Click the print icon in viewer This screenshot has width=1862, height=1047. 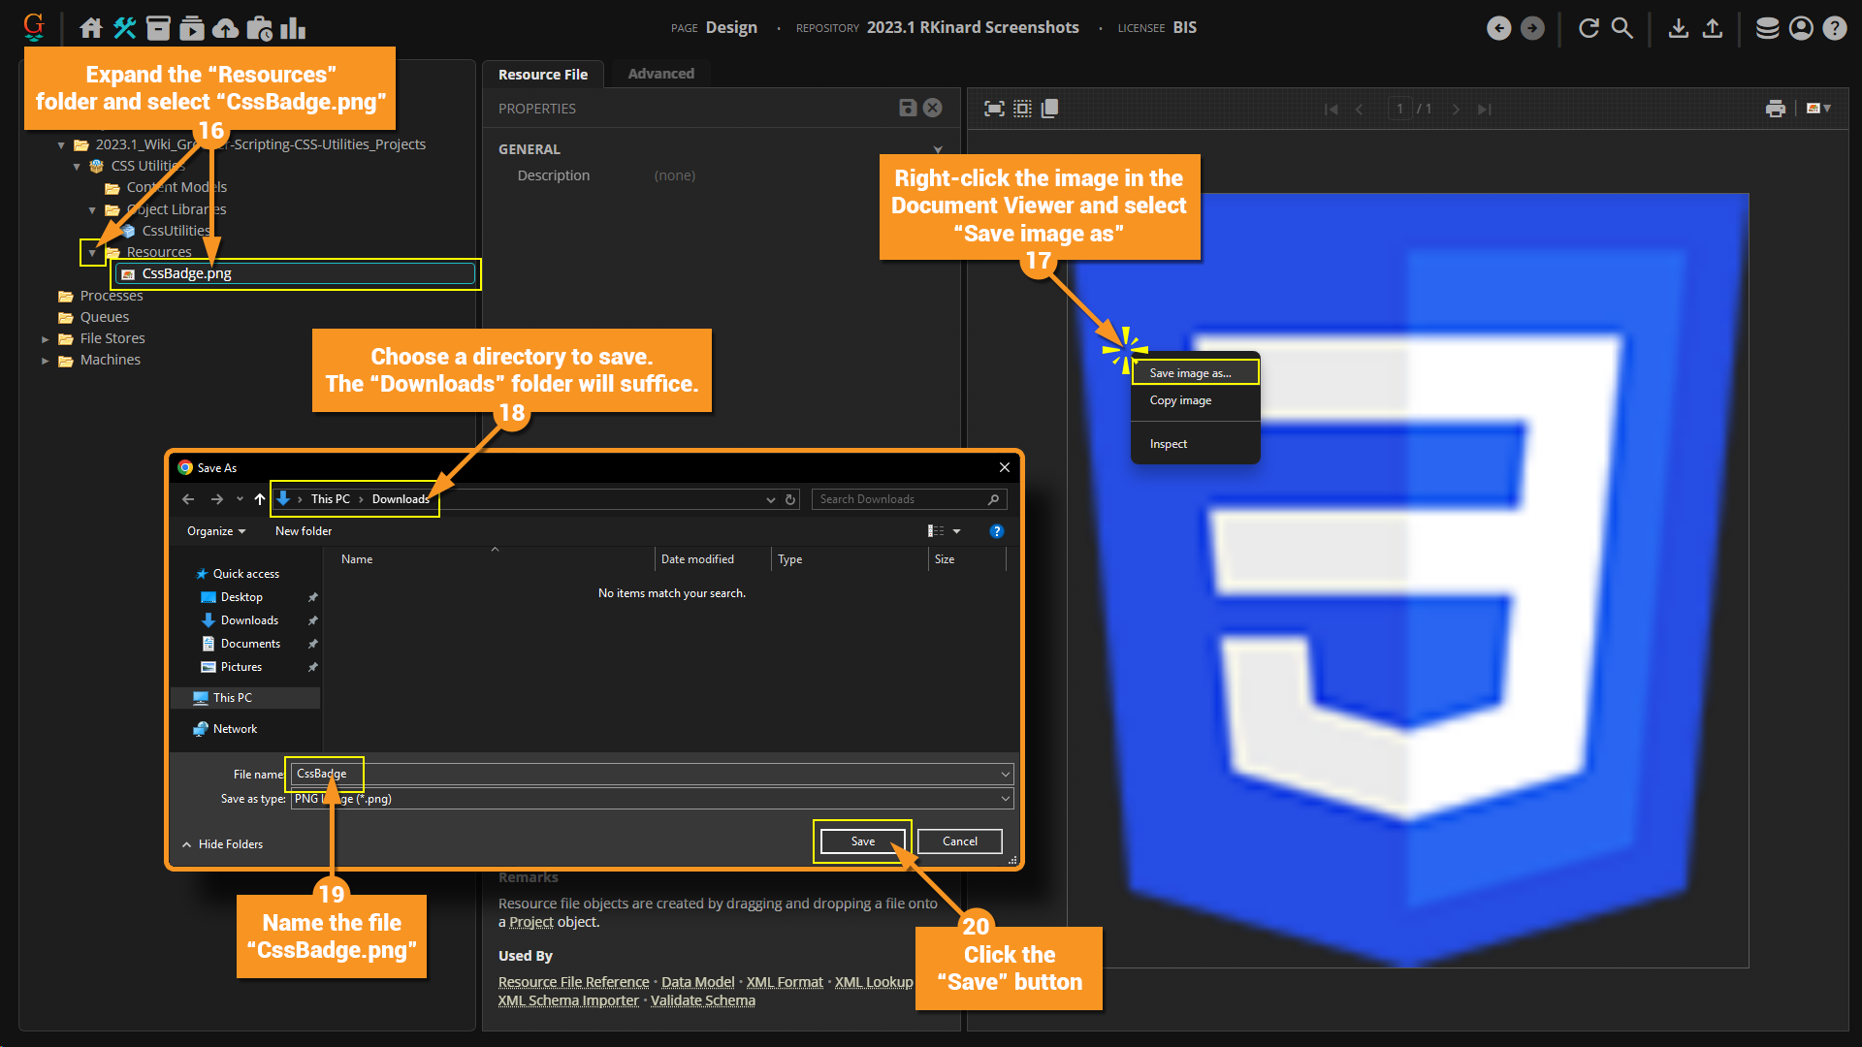click(x=1775, y=109)
